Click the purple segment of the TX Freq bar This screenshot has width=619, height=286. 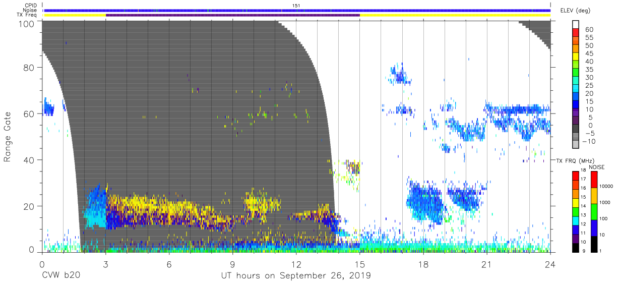pos(233,15)
